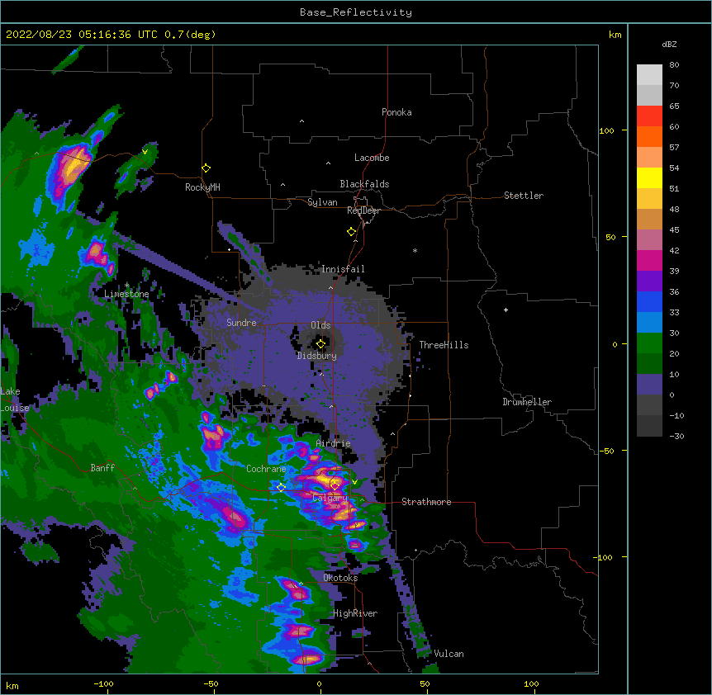Select the Airdrie label
Viewport: 712px width, 695px height.
click(334, 443)
